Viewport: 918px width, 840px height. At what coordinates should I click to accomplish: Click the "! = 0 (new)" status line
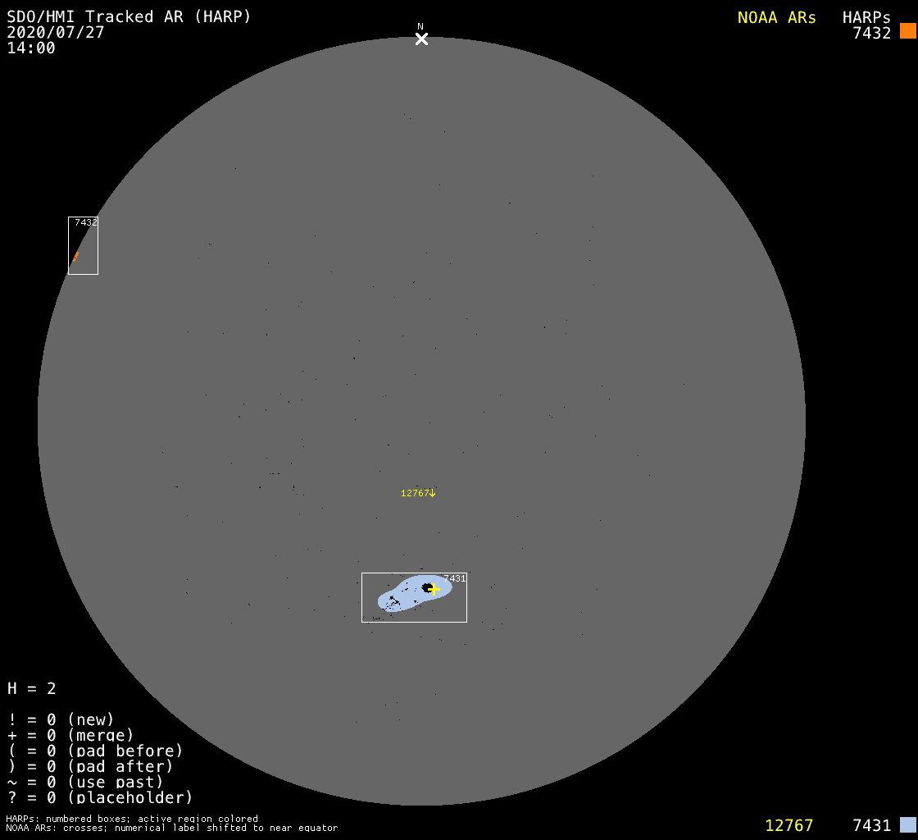tap(61, 719)
